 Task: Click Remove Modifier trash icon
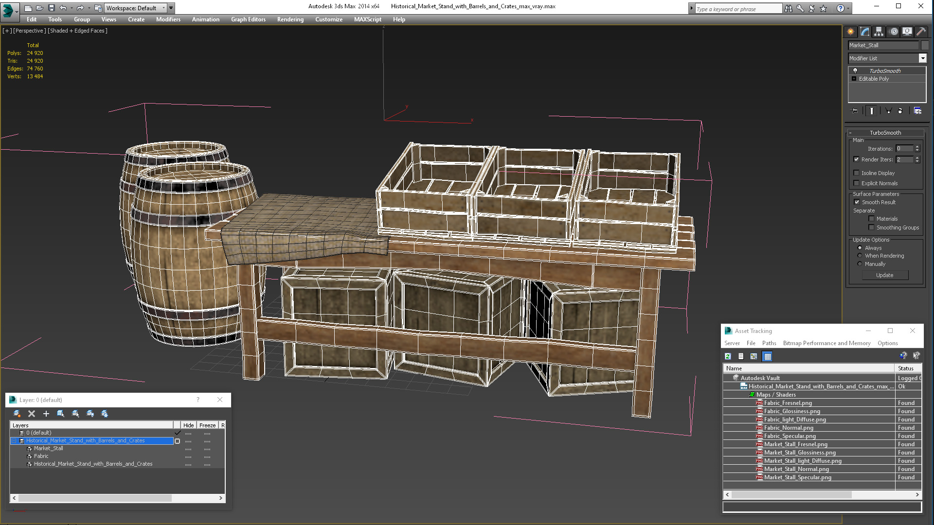[900, 111]
